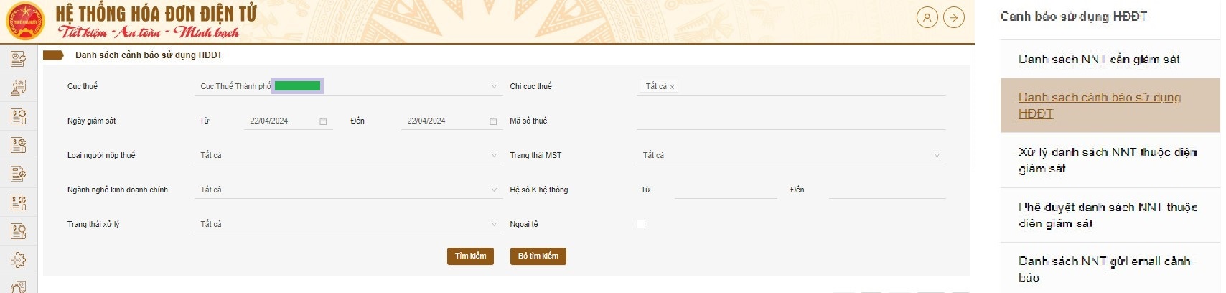1226x293 pixels.
Task: Open the calendar picker for Từ date
Action: (x=323, y=121)
